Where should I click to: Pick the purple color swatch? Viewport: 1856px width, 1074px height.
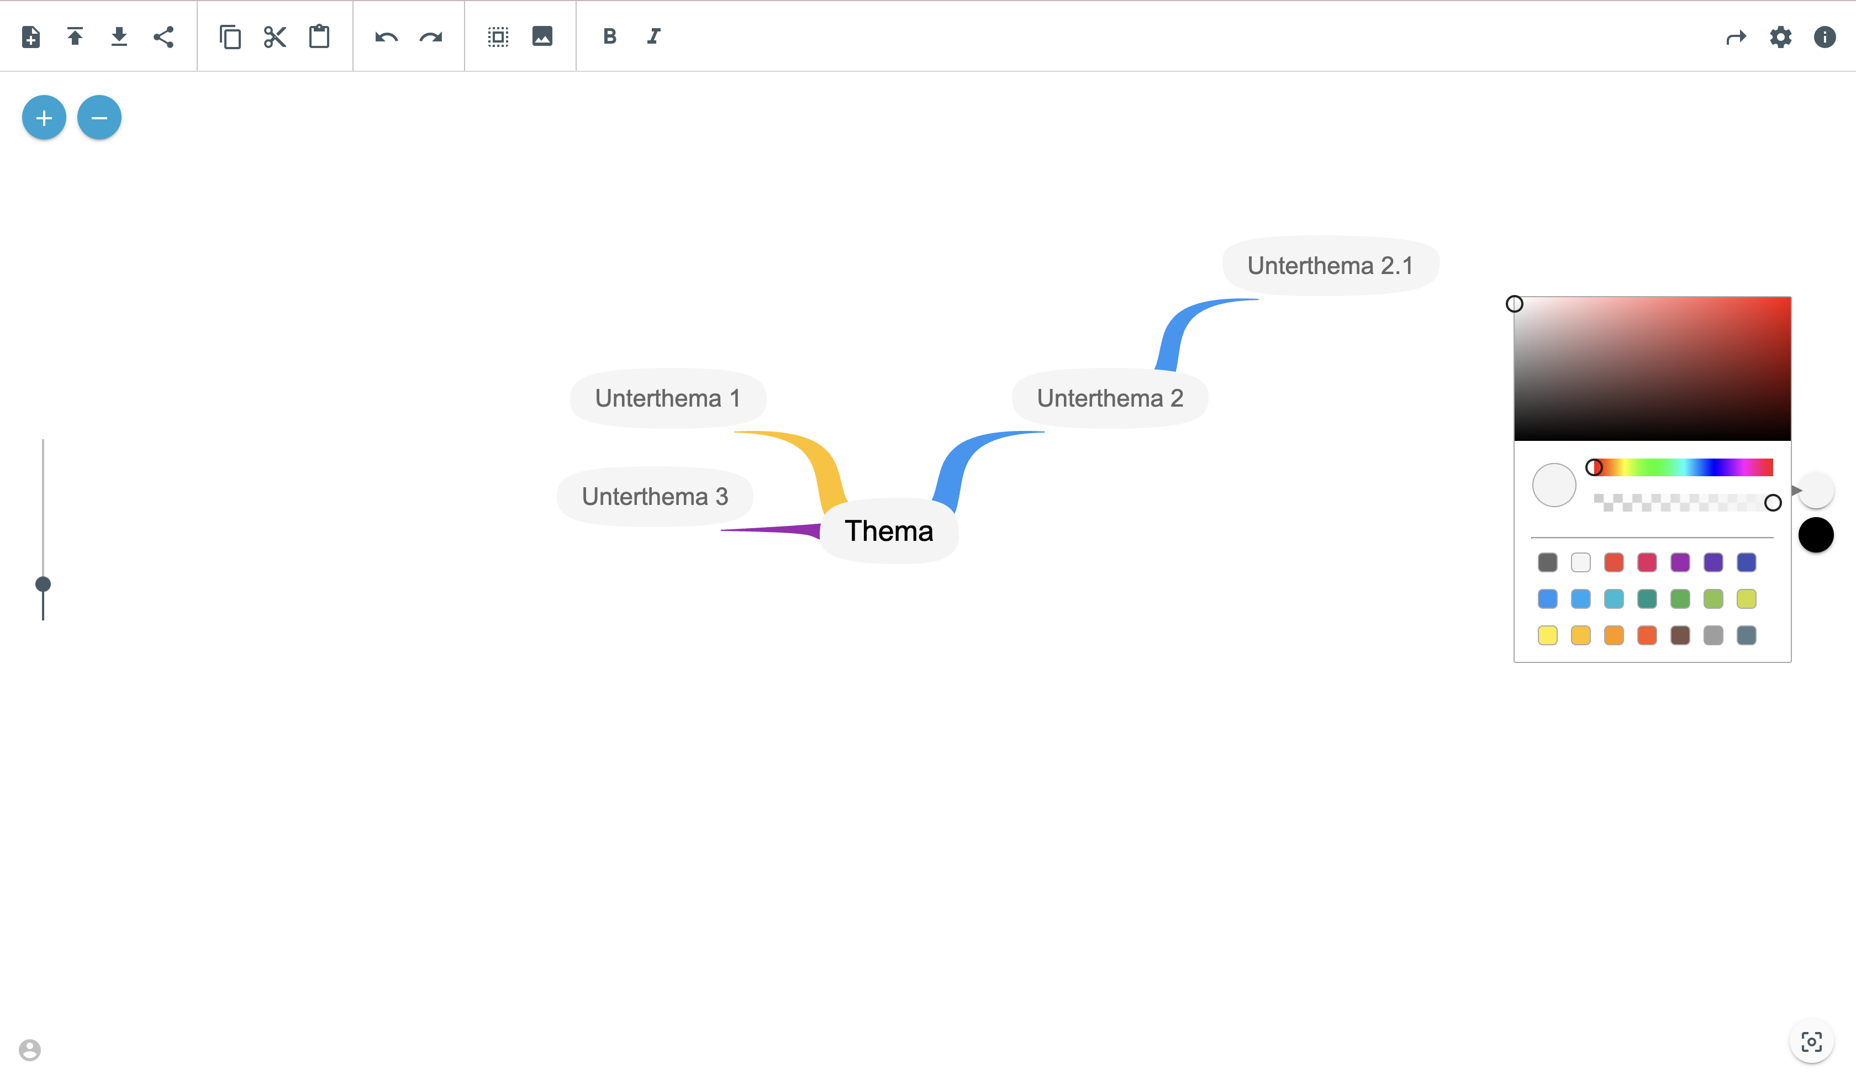(x=1680, y=563)
